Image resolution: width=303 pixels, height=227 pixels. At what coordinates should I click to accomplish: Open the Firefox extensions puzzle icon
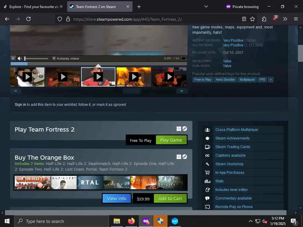264,19
